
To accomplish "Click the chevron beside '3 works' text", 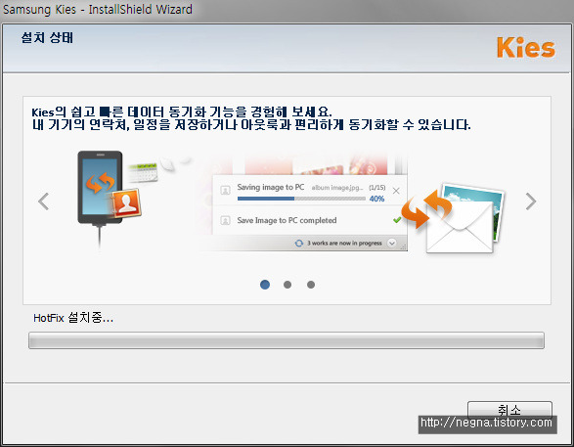I will click(392, 244).
